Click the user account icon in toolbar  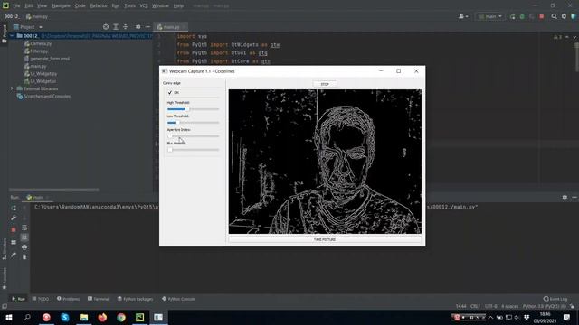(x=463, y=16)
